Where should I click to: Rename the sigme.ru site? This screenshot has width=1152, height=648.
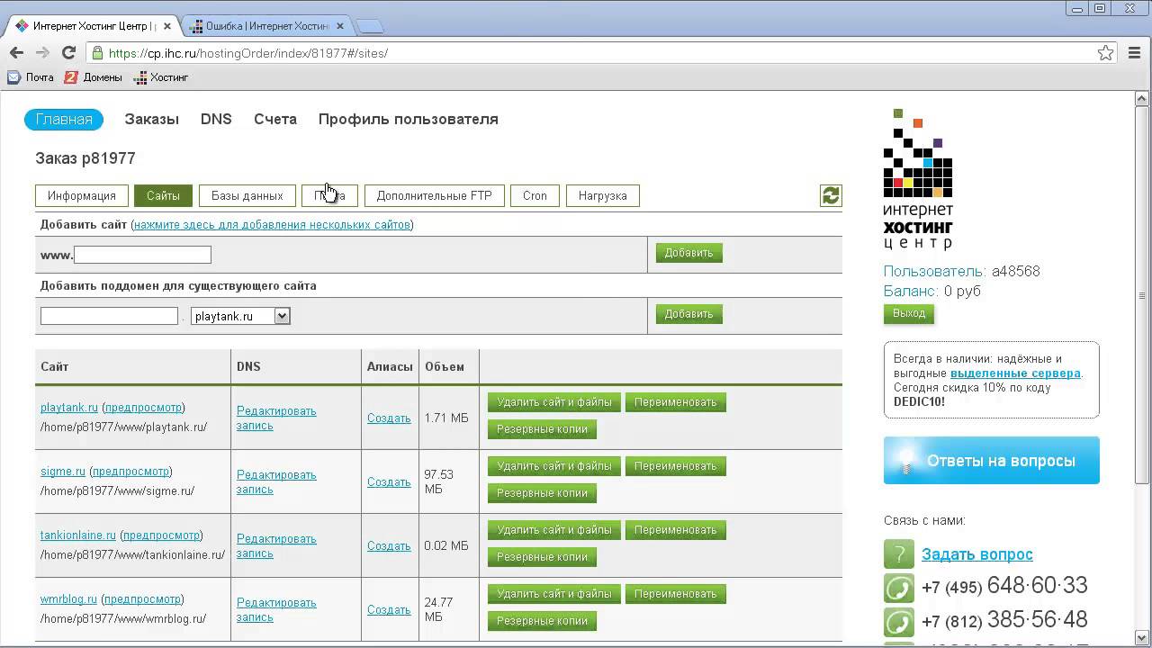(675, 466)
